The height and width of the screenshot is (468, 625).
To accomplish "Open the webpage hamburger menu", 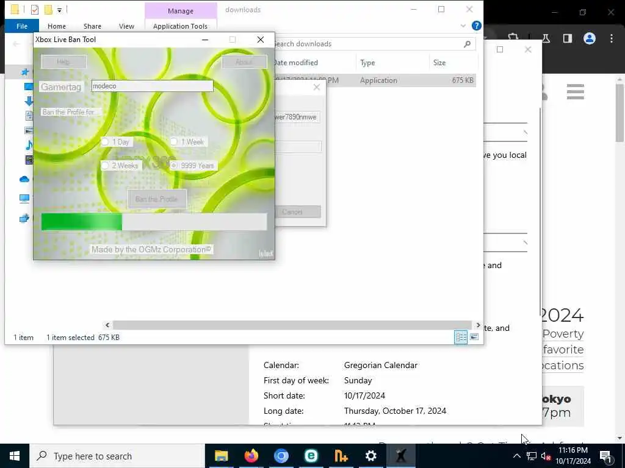I will (x=575, y=91).
